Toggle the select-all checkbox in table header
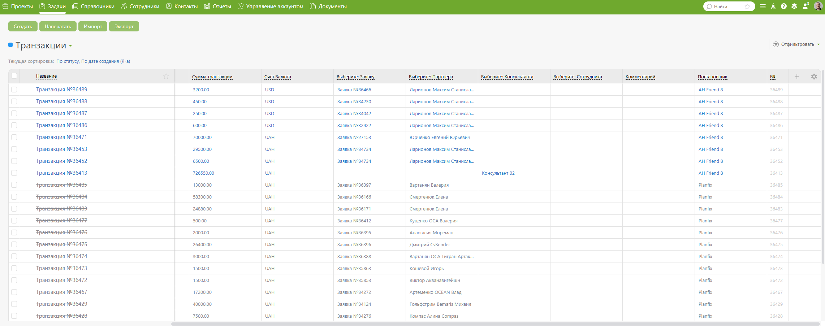The width and height of the screenshot is (825, 326). pos(14,76)
